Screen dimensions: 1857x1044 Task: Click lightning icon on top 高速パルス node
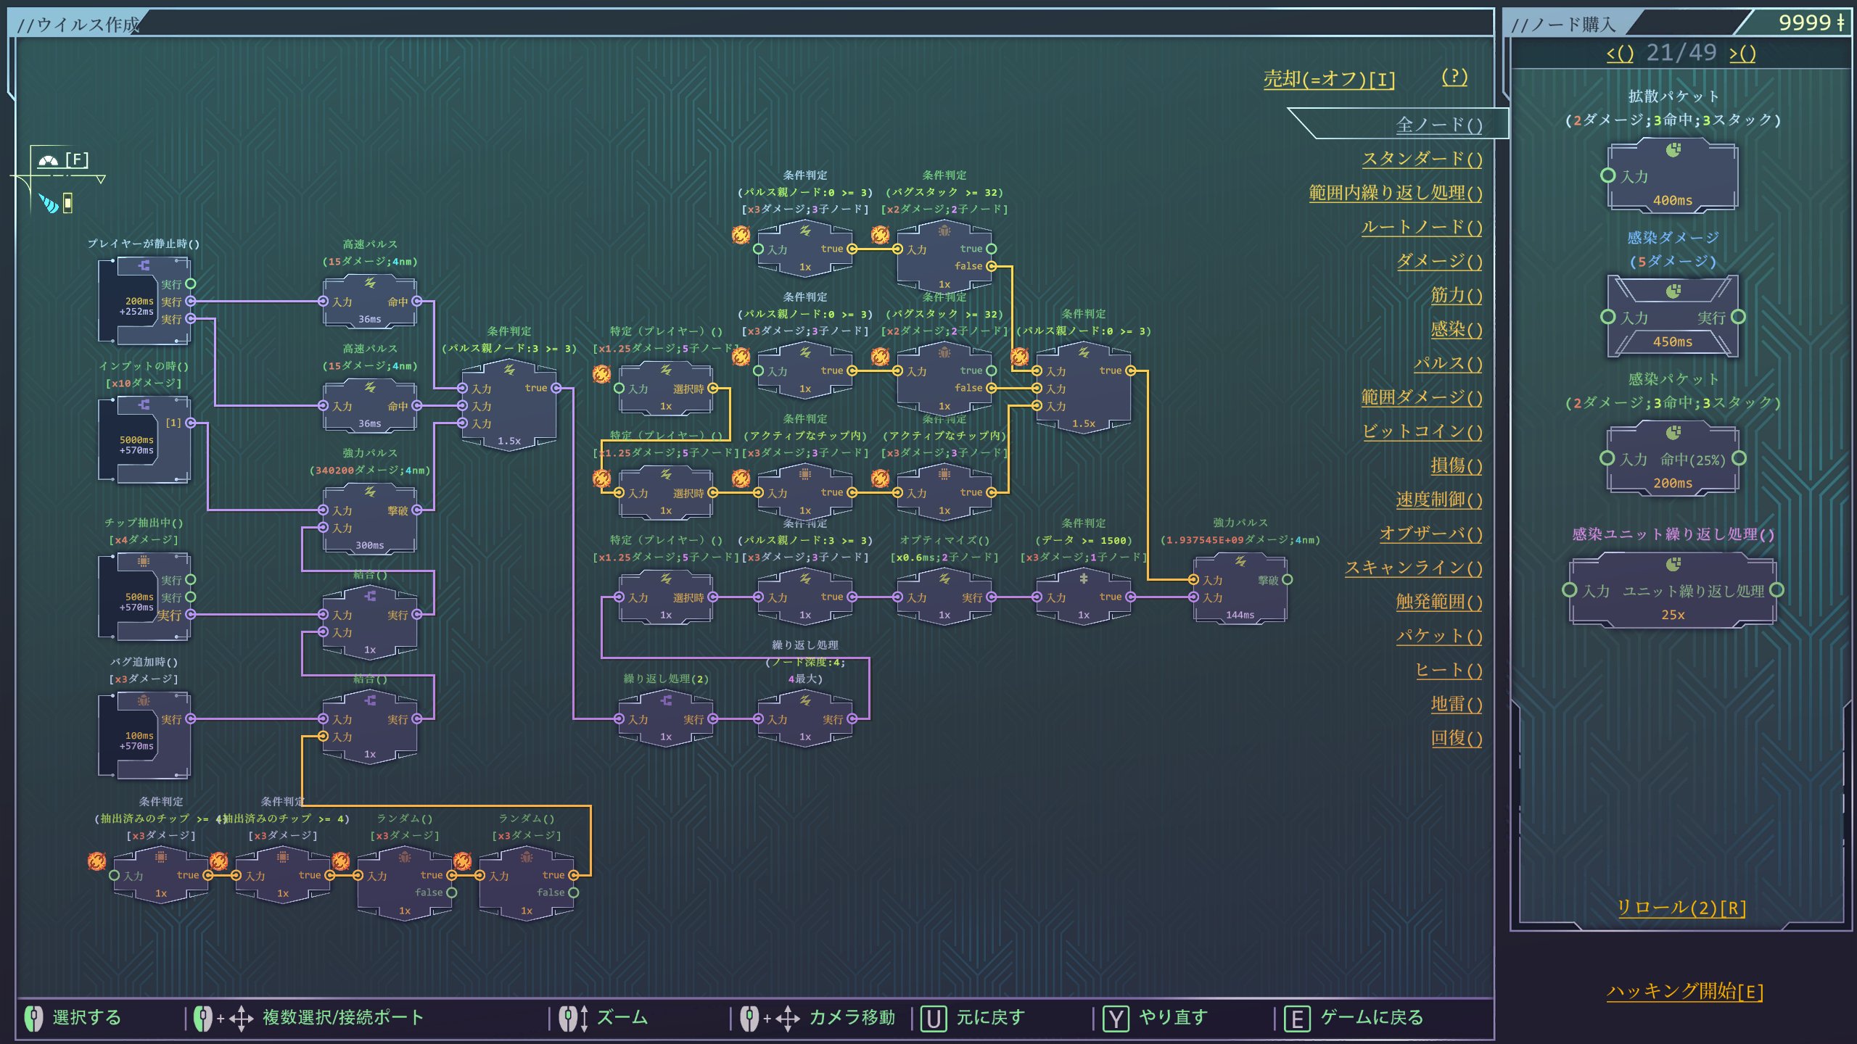pyautogui.click(x=369, y=283)
